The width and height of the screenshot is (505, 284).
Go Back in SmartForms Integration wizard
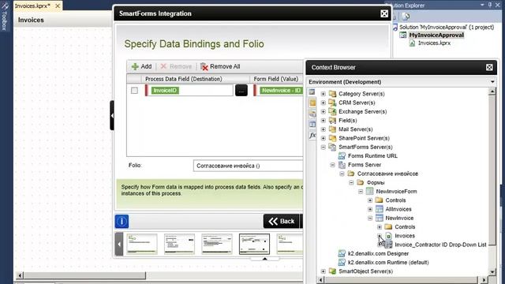(x=281, y=221)
